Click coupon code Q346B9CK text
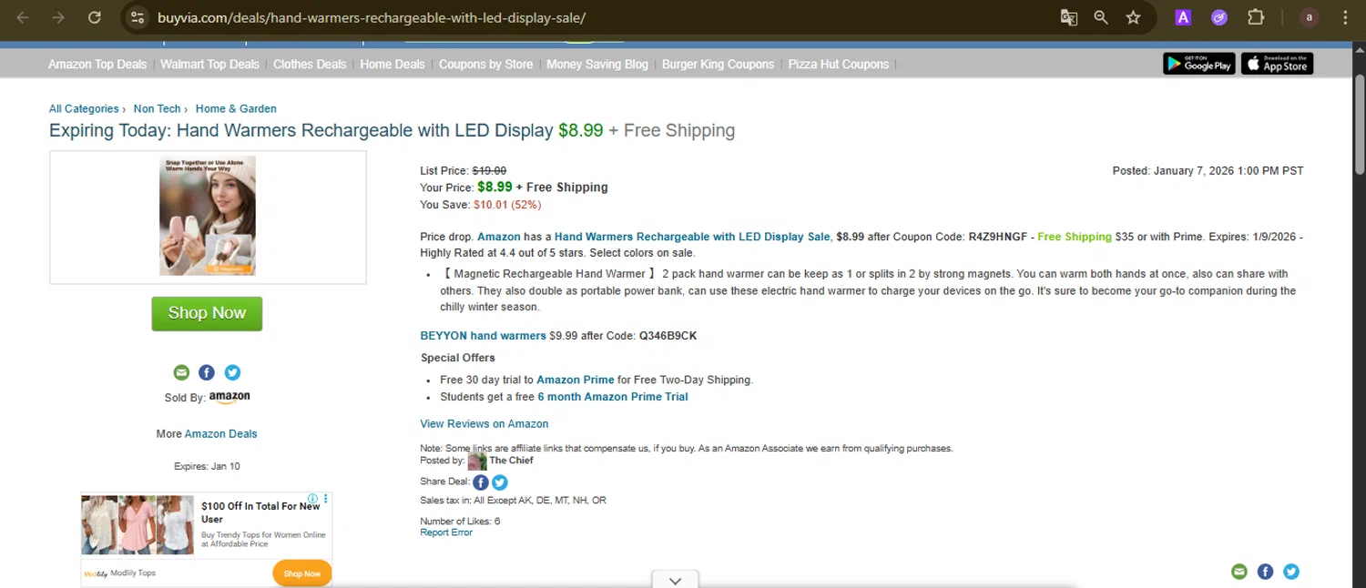The height and width of the screenshot is (588, 1366). 668,336
